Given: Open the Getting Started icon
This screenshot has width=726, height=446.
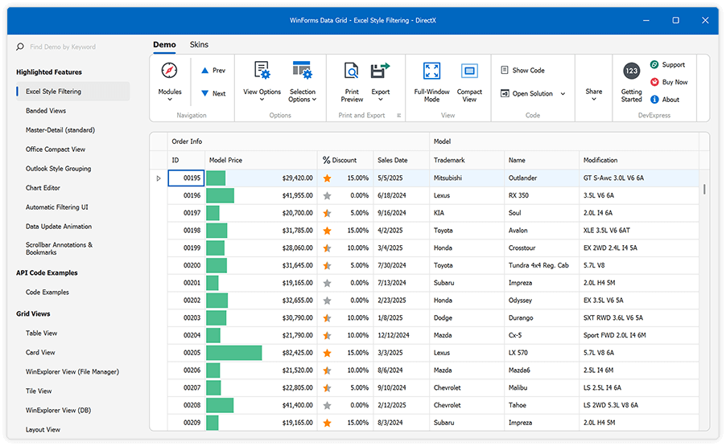Looking at the screenshot, I should pyautogui.click(x=632, y=72).
